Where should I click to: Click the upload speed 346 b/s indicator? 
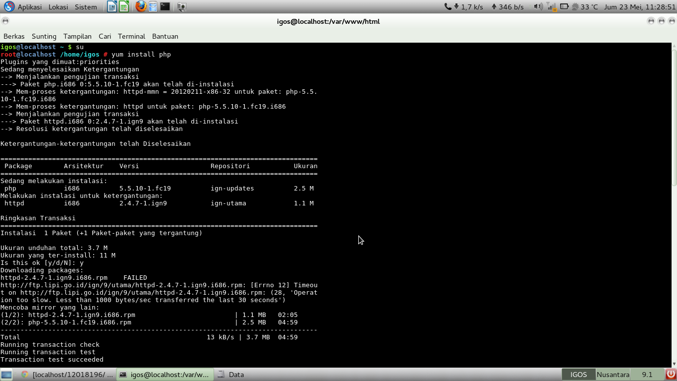point(508,7)
